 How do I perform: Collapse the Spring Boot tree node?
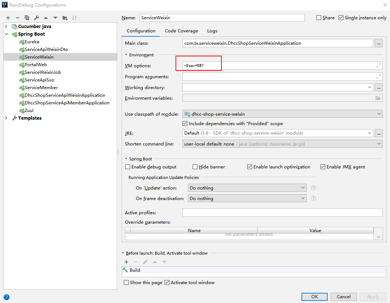click(7, 34)
